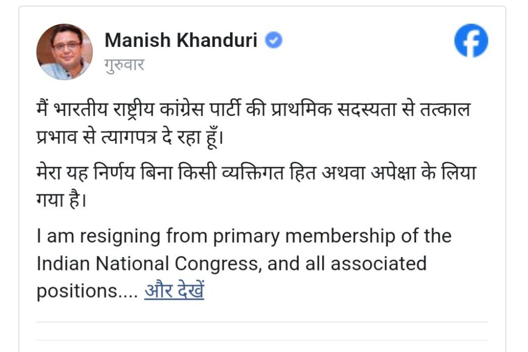Click the line starting मेरा यह निर्णय
This screenshot has width=528, height=352.
tap(256, 173)
